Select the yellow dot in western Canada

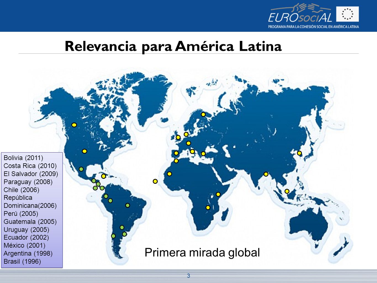(74, 125)
